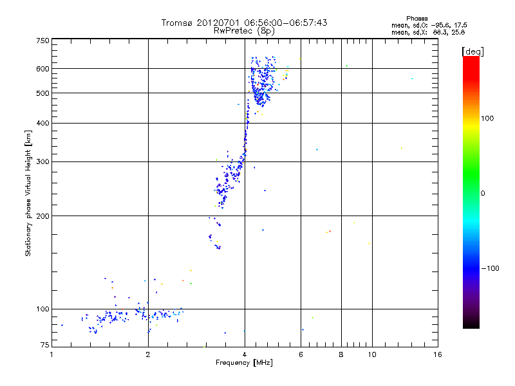Select the 'RwPretec (8p)' subtitle
This screenshot has height=386, width=515.
point(244,31)
